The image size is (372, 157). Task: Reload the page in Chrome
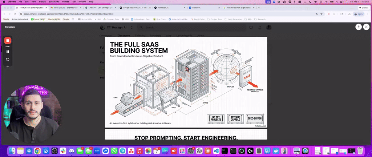pos(15,14)
